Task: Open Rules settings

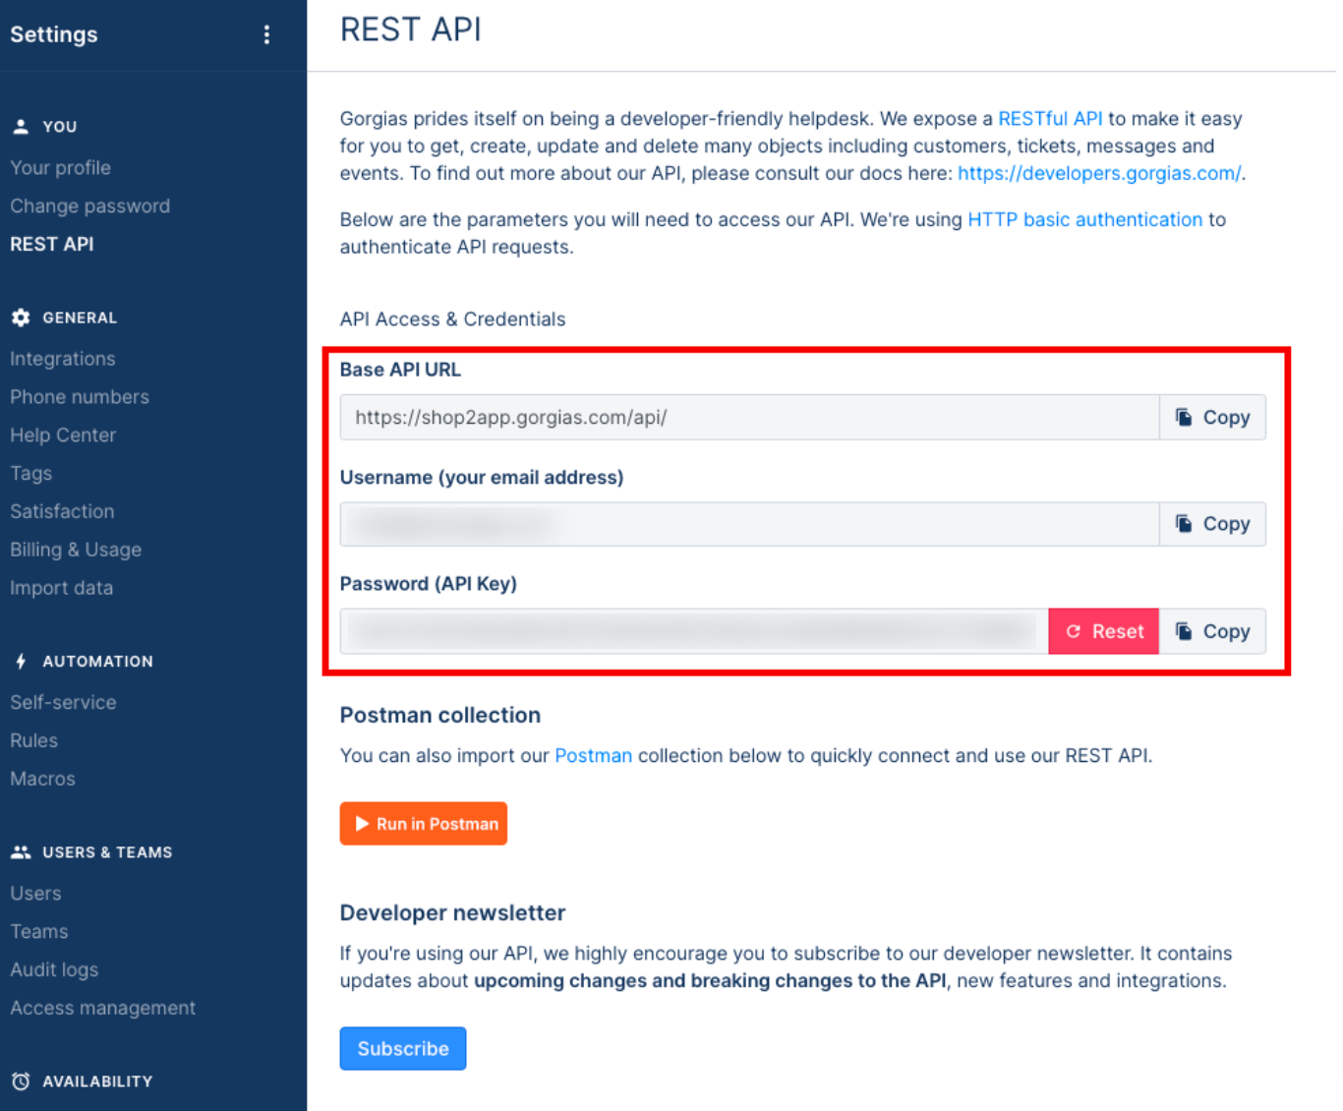Action: 34,740
